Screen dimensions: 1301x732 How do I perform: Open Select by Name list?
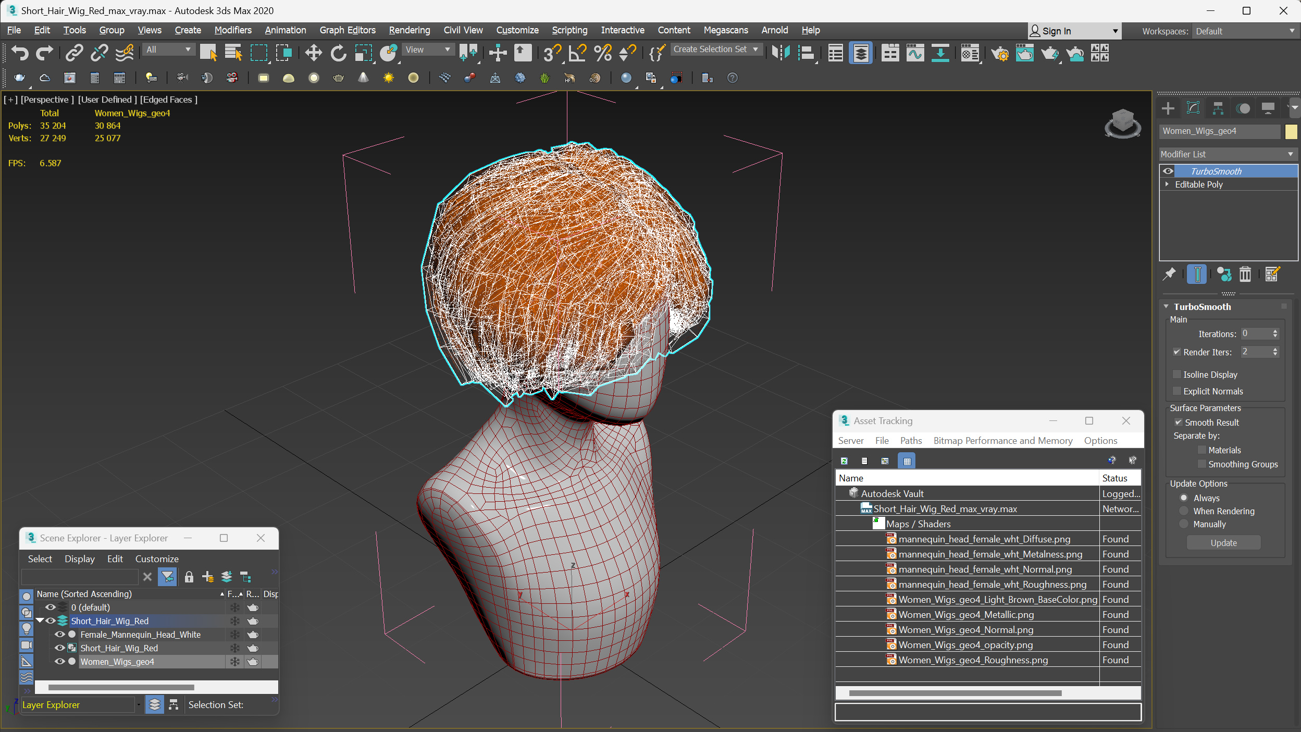(233, 53)
